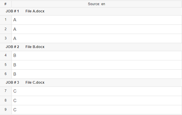Select source text of segment 1
182x115 pixels.
click(x=15, y=20)
